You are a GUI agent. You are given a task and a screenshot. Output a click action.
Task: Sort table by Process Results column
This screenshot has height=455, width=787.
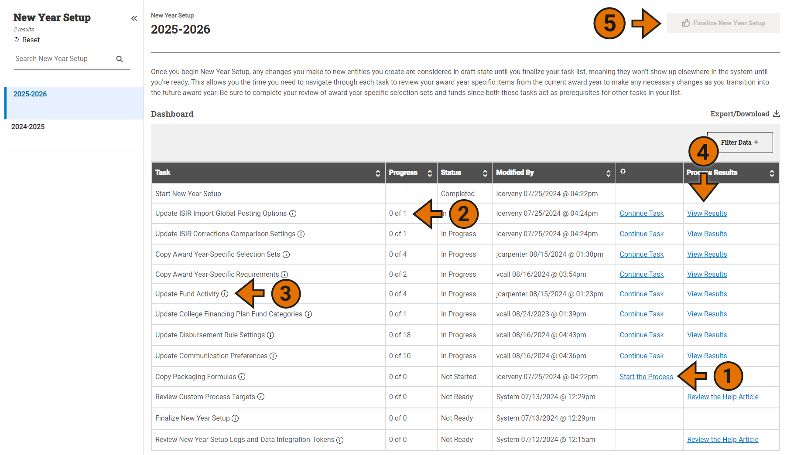[772, 173]
